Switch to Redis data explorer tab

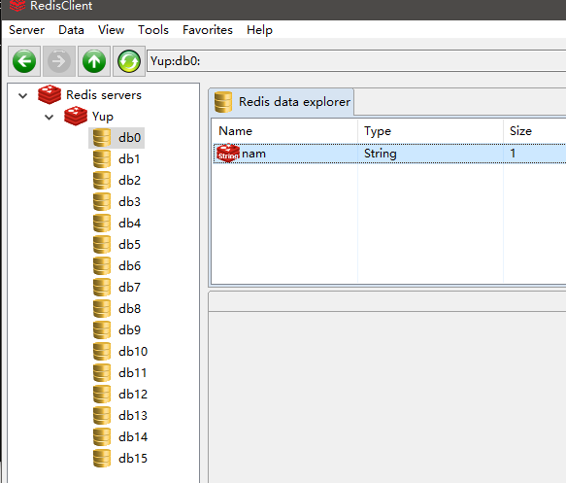(x=282, y=102)
